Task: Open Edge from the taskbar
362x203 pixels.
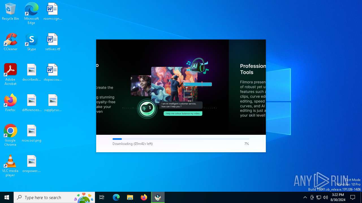Action: pyautogui.click(x=116, y=197)
